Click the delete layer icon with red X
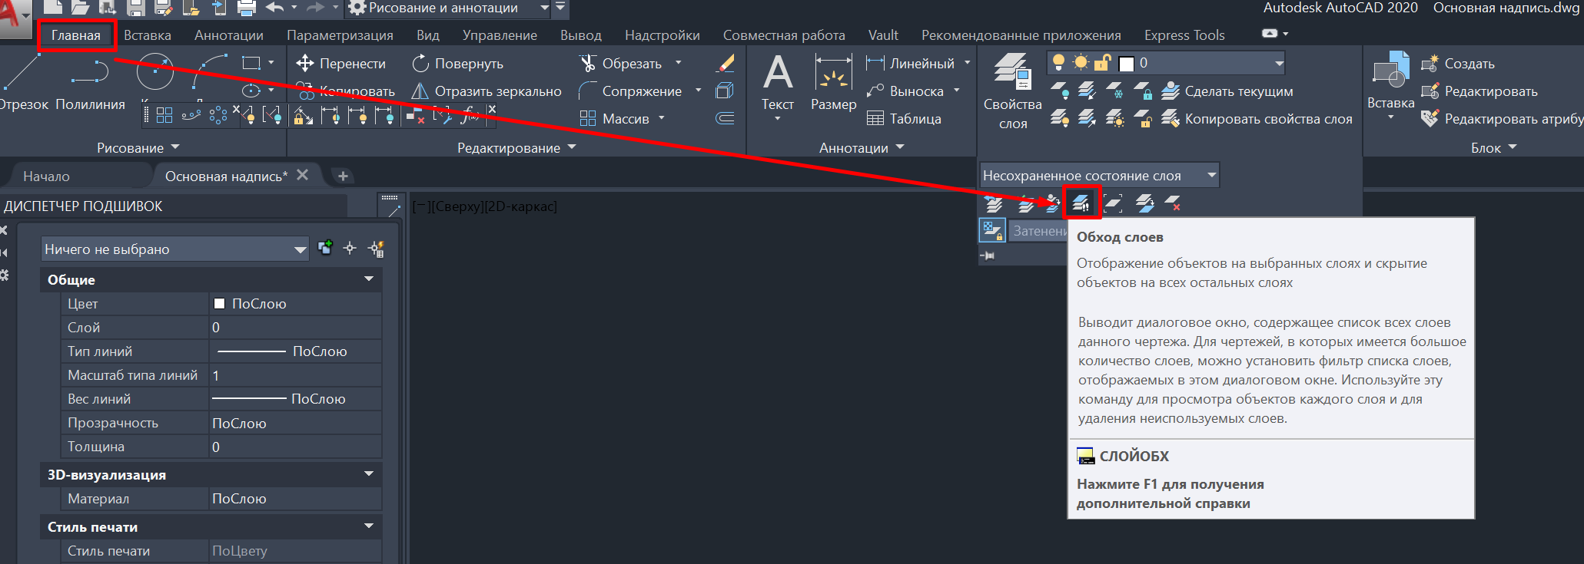 click(x=1173, y=203)
